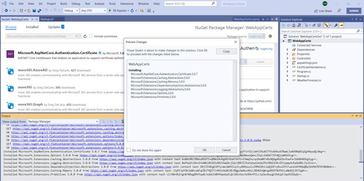This screenshot has width=364, height=181.
Task: Expand the Properties node in Solution Explorer
Action: tap(288, 54)
